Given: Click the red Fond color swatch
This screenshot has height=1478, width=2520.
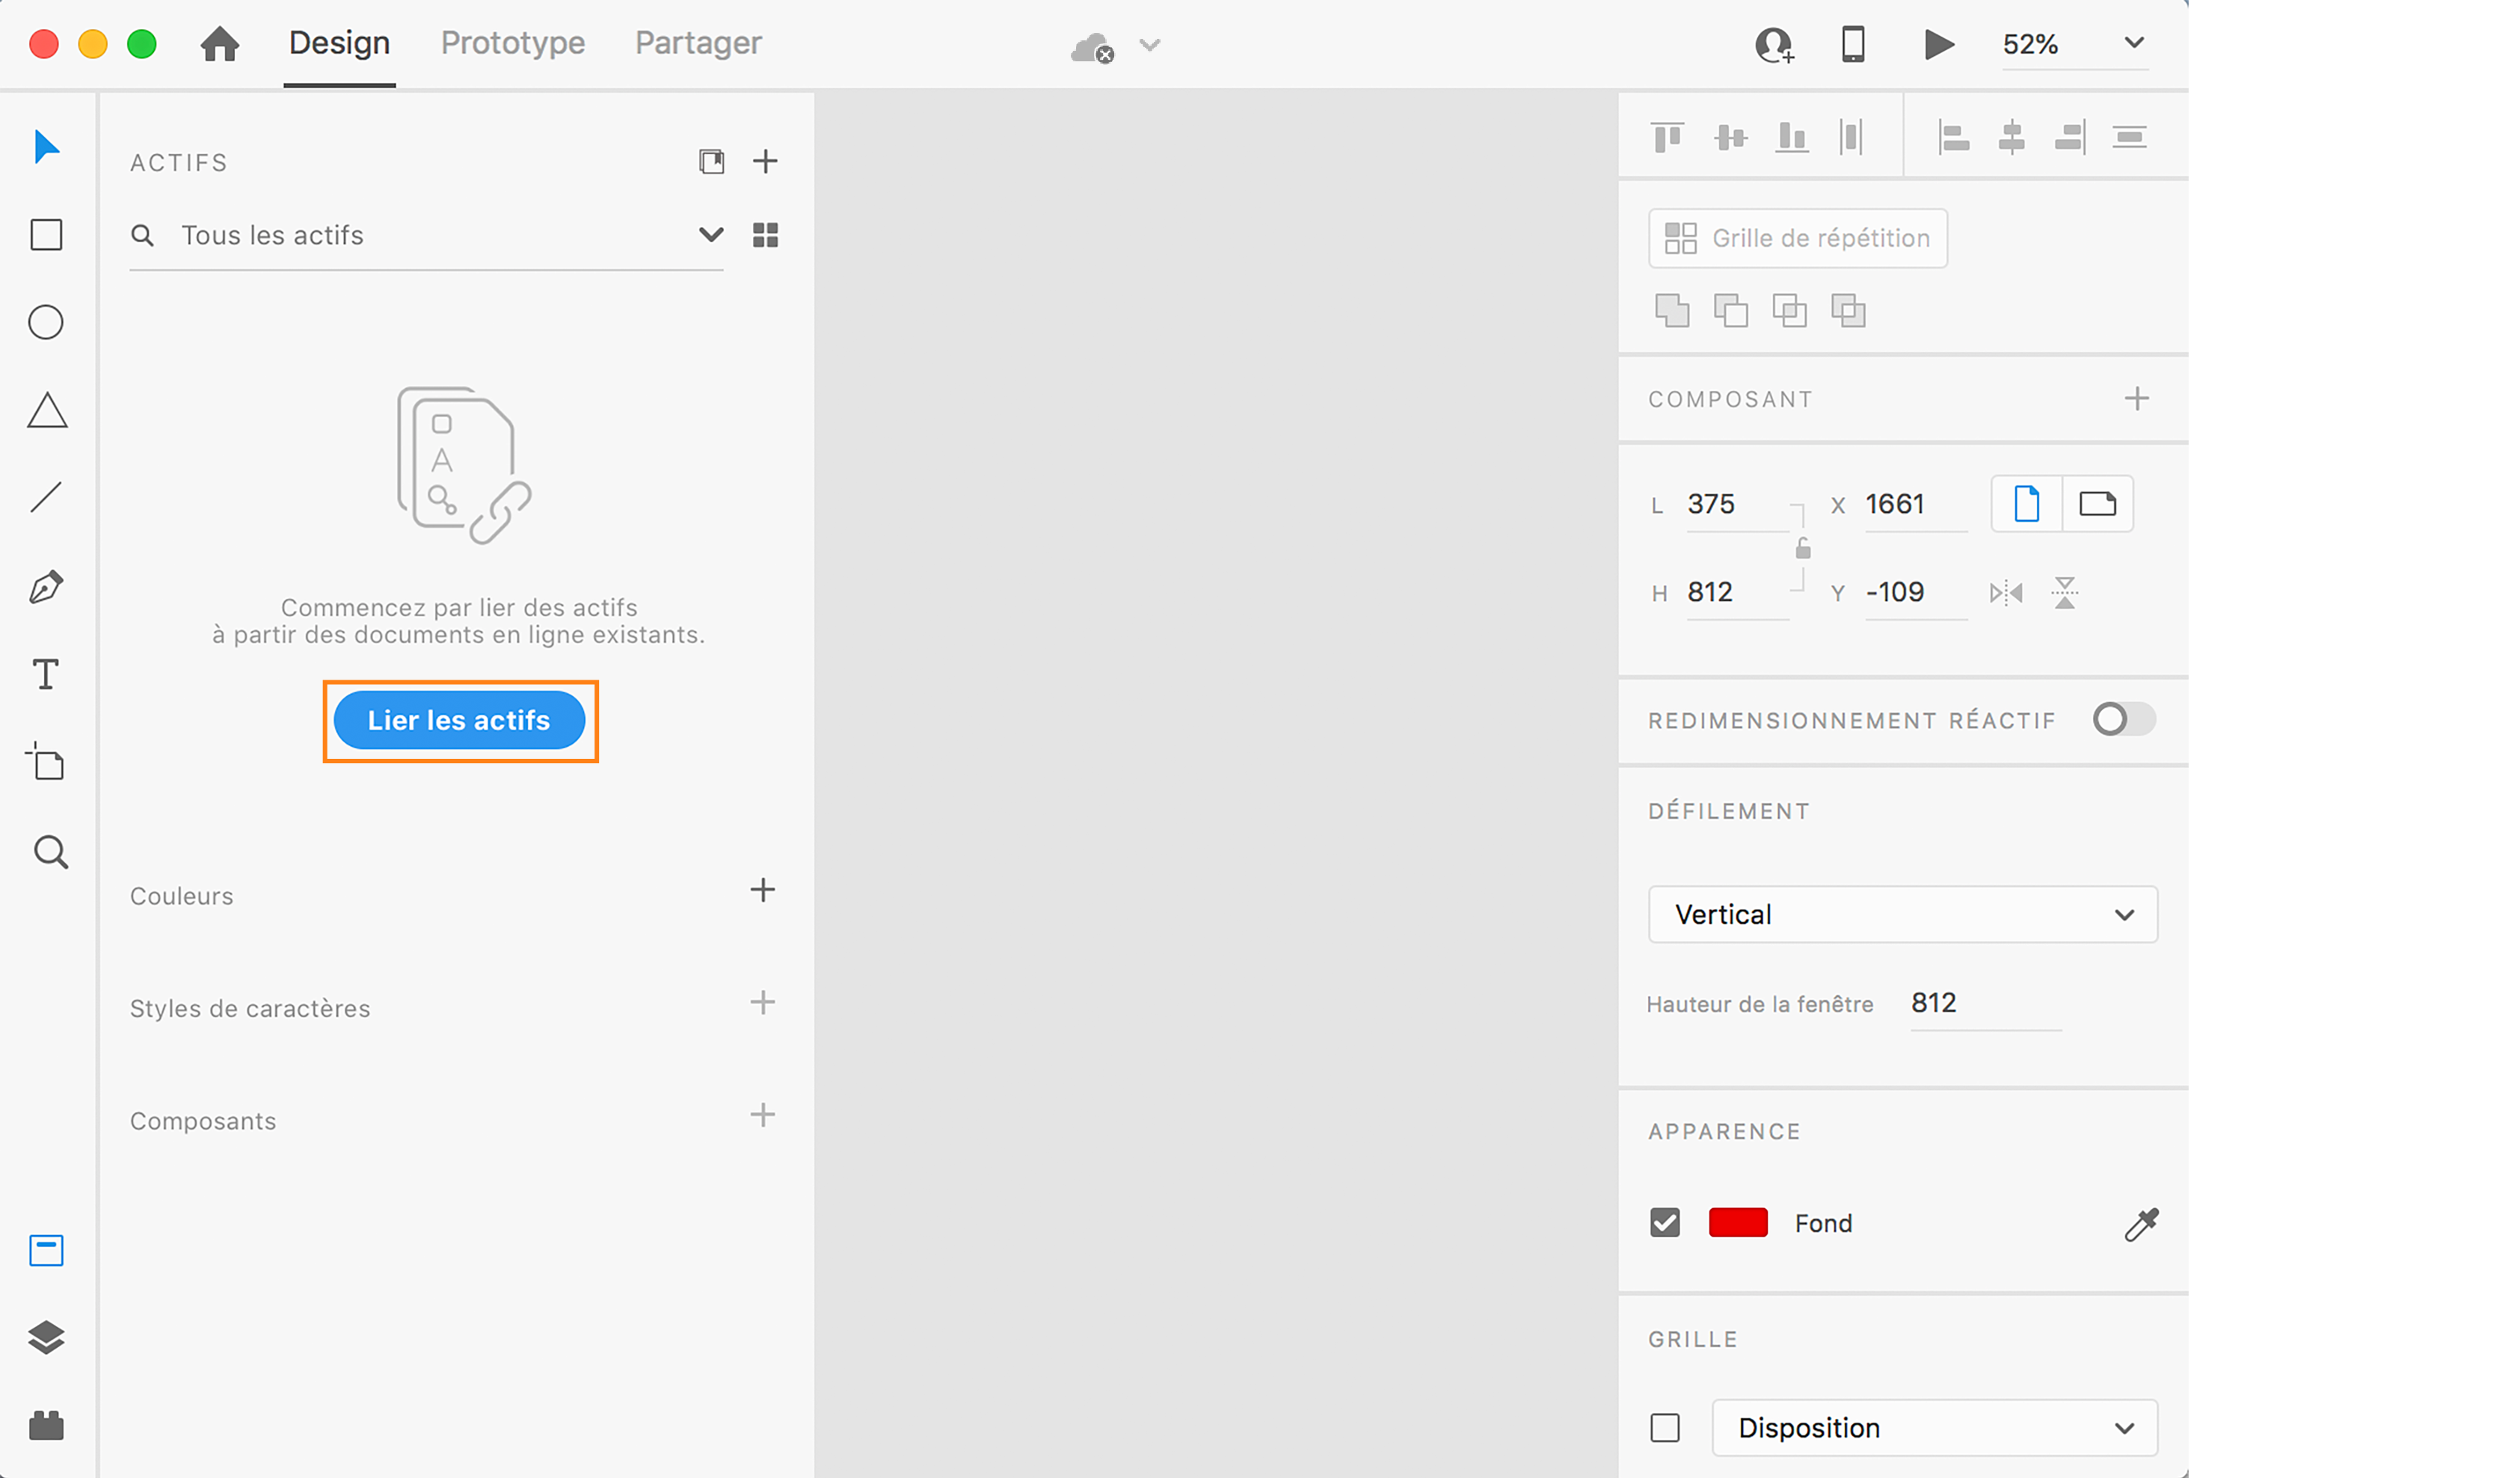Looking at the screenshot, I should [1738, 1223].
